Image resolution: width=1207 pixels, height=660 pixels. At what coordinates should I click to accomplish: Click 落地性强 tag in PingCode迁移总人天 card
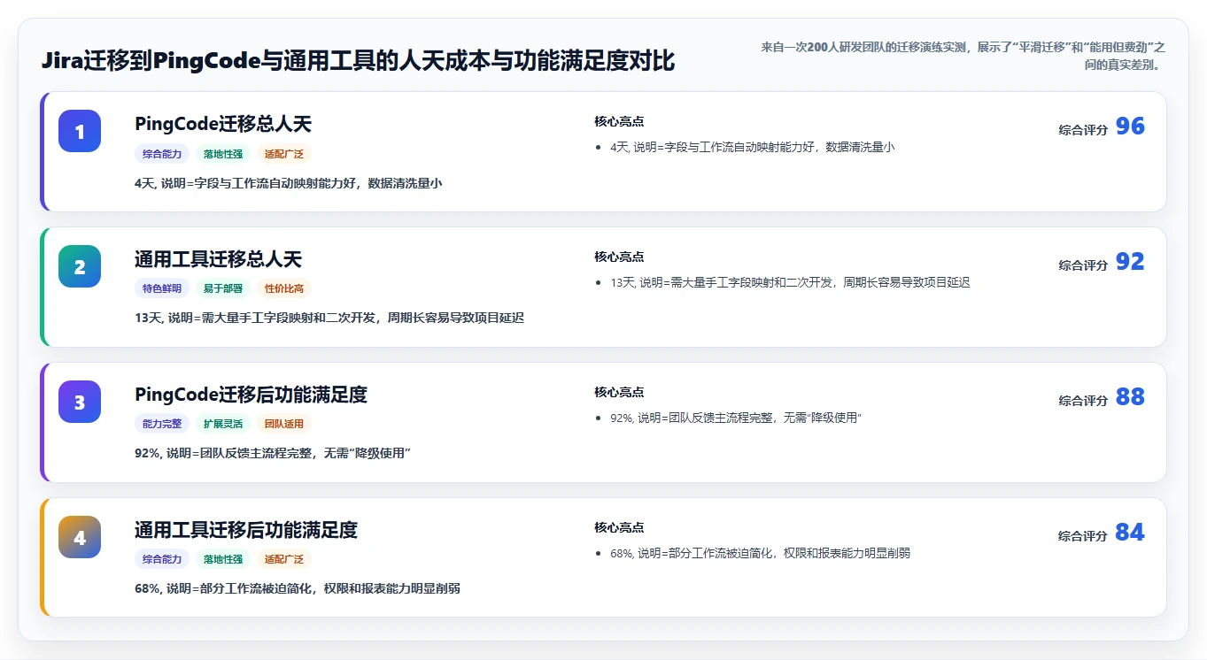(223, 154)
